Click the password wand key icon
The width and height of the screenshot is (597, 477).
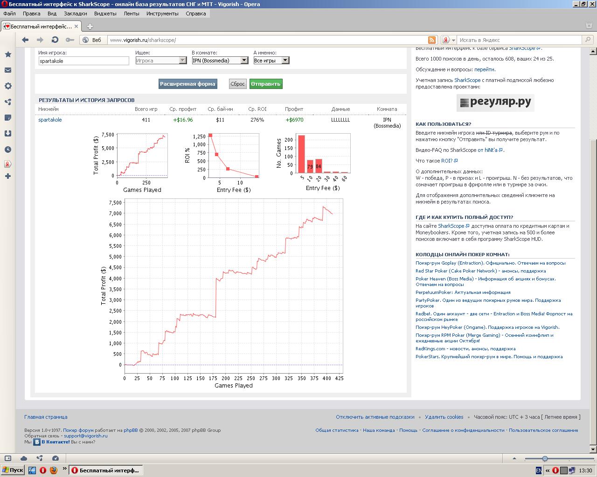69,40
